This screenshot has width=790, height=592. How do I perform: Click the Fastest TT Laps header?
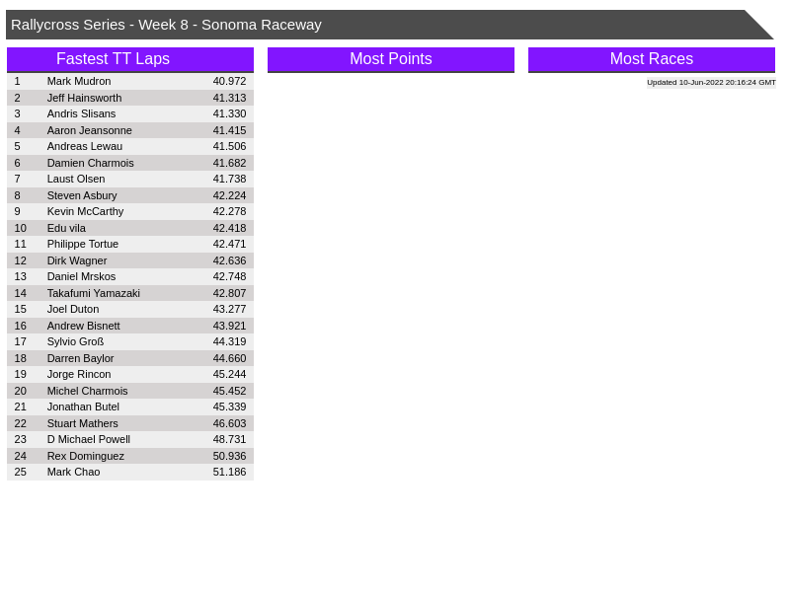point(113,59)
